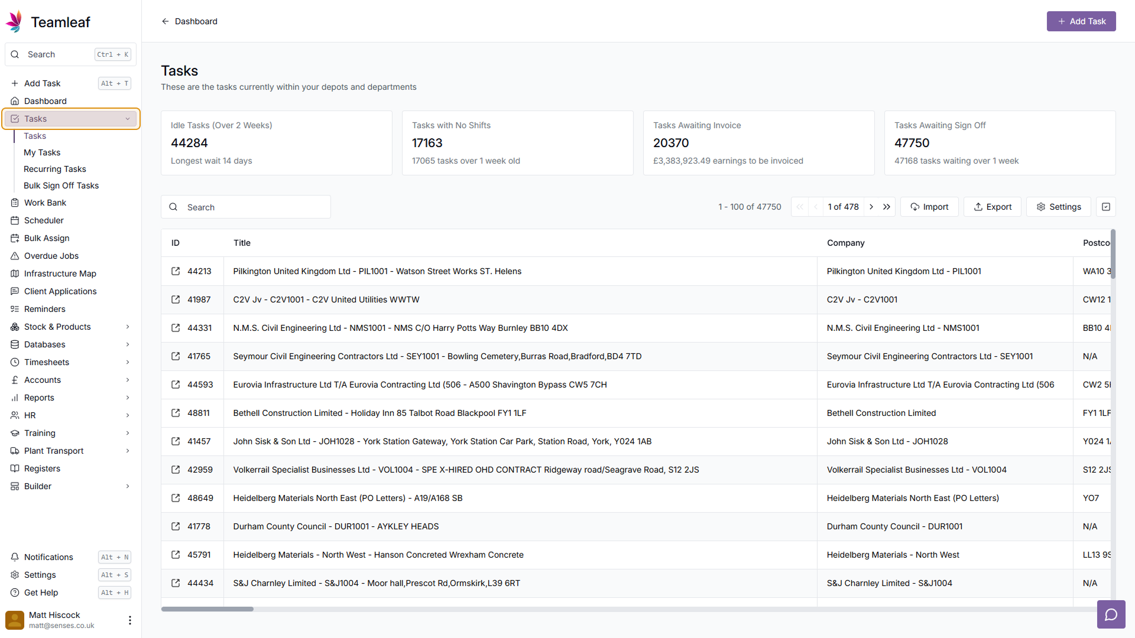Open table Settings button
This screenshot has width=1135, height=638.
1059,207
